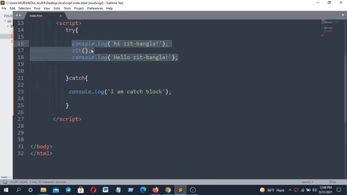This screenshot has width=347, height=195.
Task: Open Opera browser from taskbar
Action: pos(93,190)
